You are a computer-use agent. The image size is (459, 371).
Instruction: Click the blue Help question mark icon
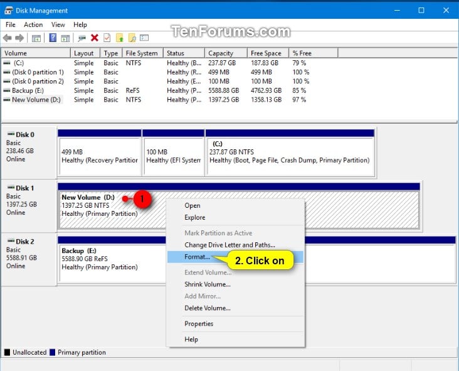[53, 38]
